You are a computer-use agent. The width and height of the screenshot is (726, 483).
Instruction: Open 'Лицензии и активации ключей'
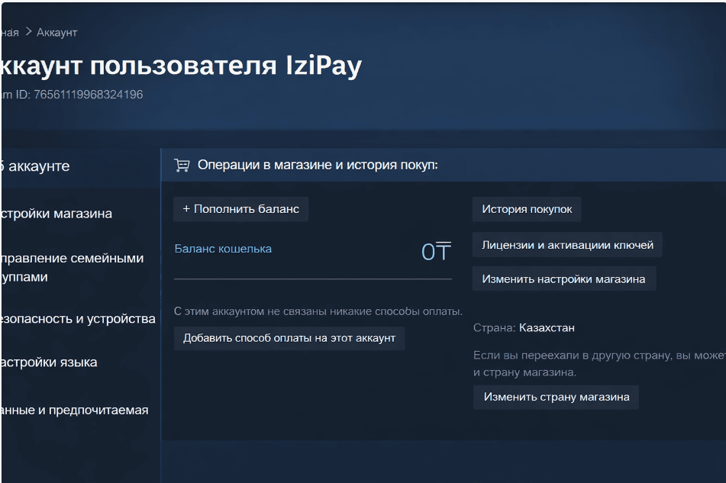[567, 245]
